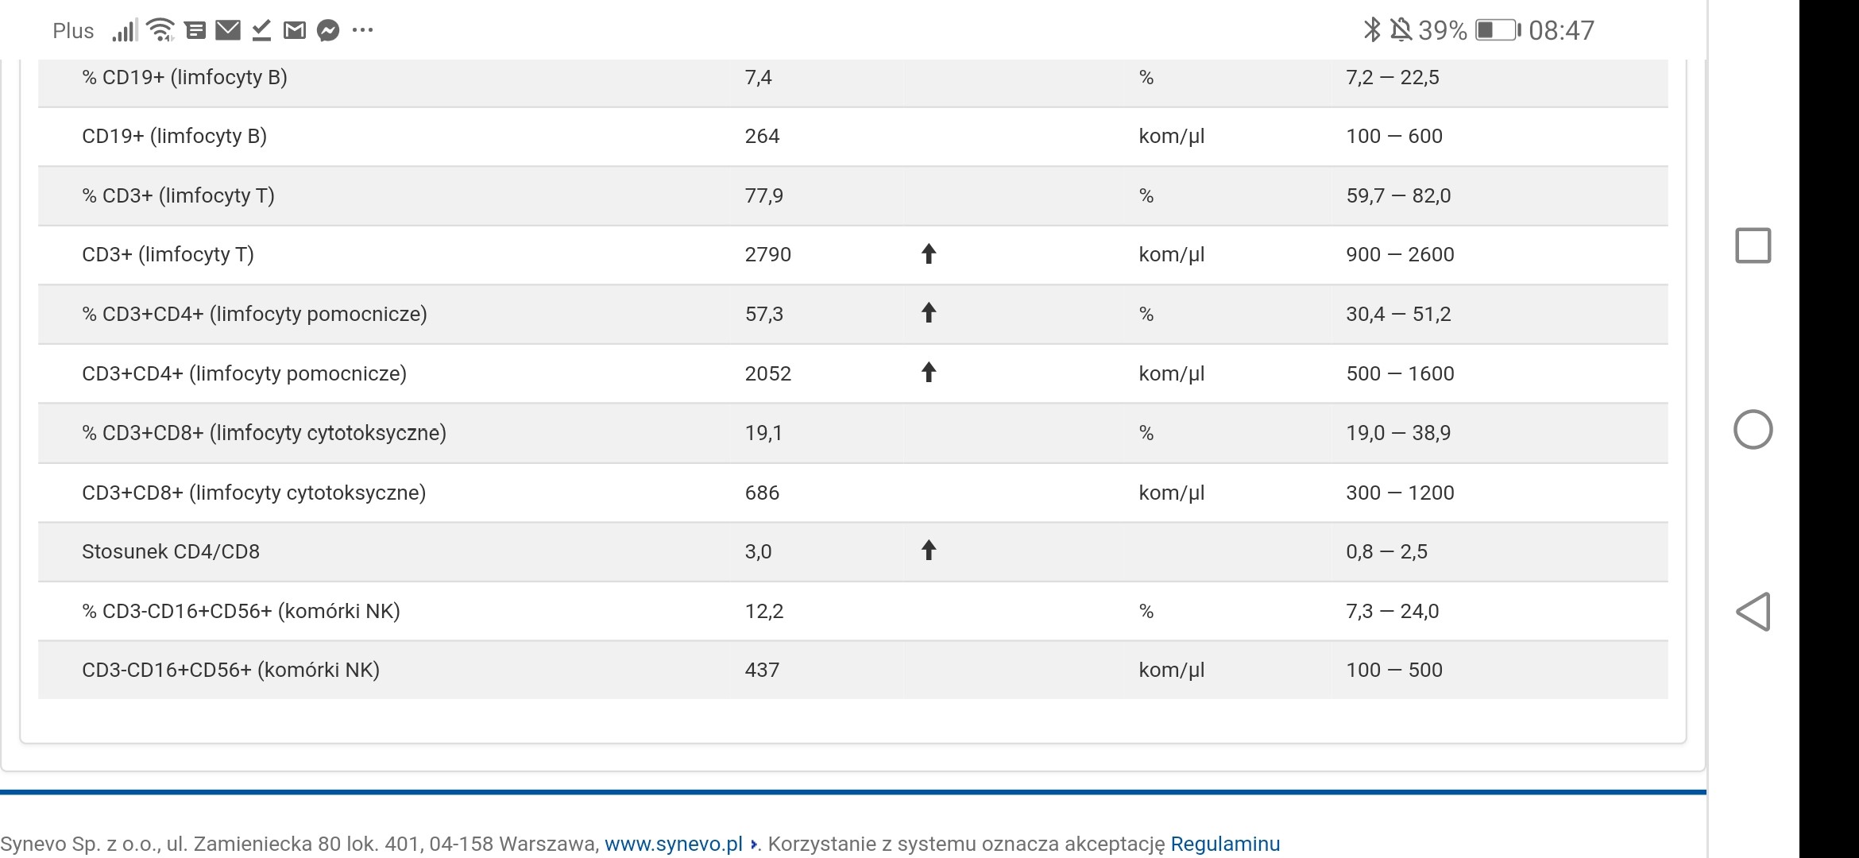Open recent apps with square button
1859x858 pixels.
tap(1753, 245)
